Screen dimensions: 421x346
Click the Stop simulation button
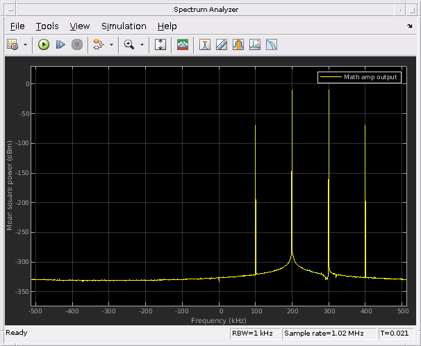77,44
